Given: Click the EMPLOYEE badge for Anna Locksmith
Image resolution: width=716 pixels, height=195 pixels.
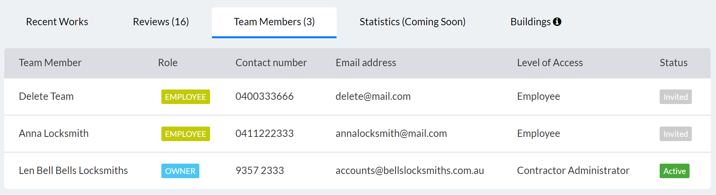Looking at the screenshot, I should [x=186, y=134].
